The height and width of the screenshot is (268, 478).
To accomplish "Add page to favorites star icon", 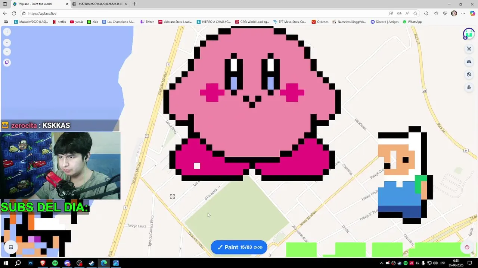I will (415, 13).
